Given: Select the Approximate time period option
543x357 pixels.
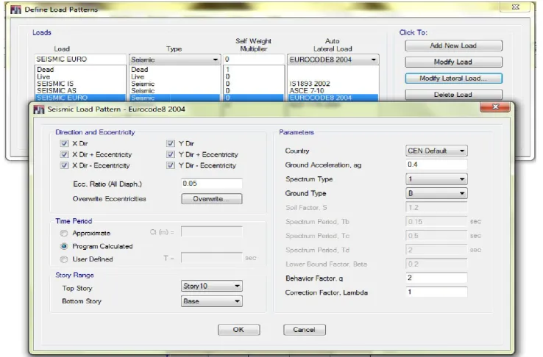Looking at the screenshot, I should [x=64, y=234].
